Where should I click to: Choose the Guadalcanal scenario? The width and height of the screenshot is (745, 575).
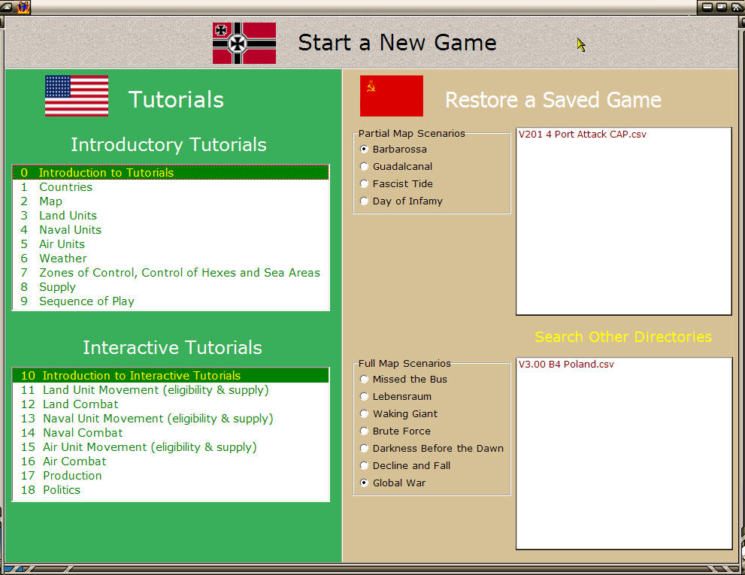coord(364,166)
